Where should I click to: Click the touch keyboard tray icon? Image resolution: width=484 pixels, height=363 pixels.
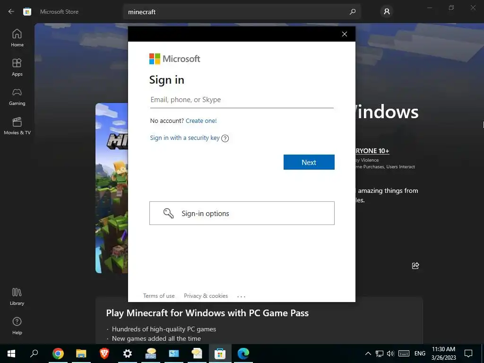pos(404,354)
